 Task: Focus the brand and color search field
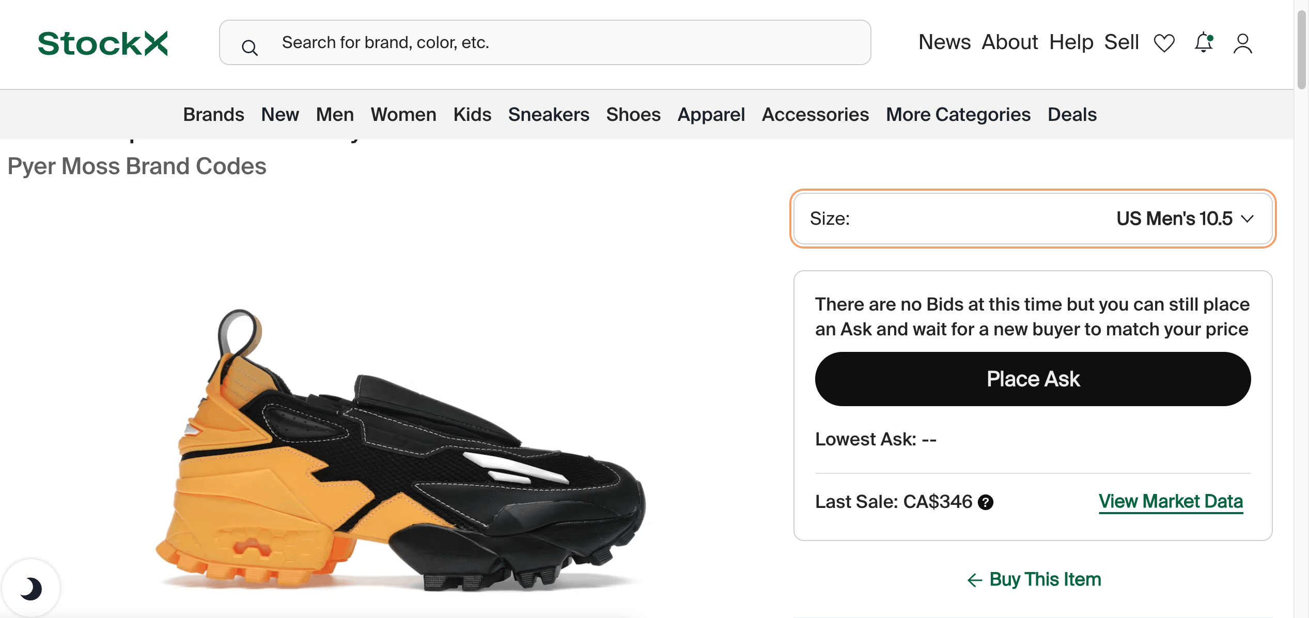(x=545, y=42)
